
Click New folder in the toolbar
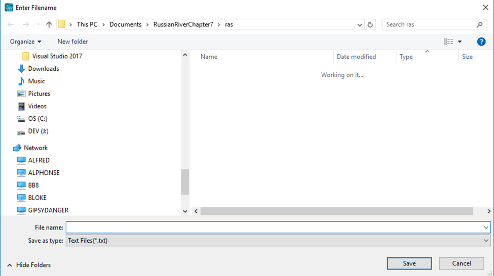(x=72, y=41)
